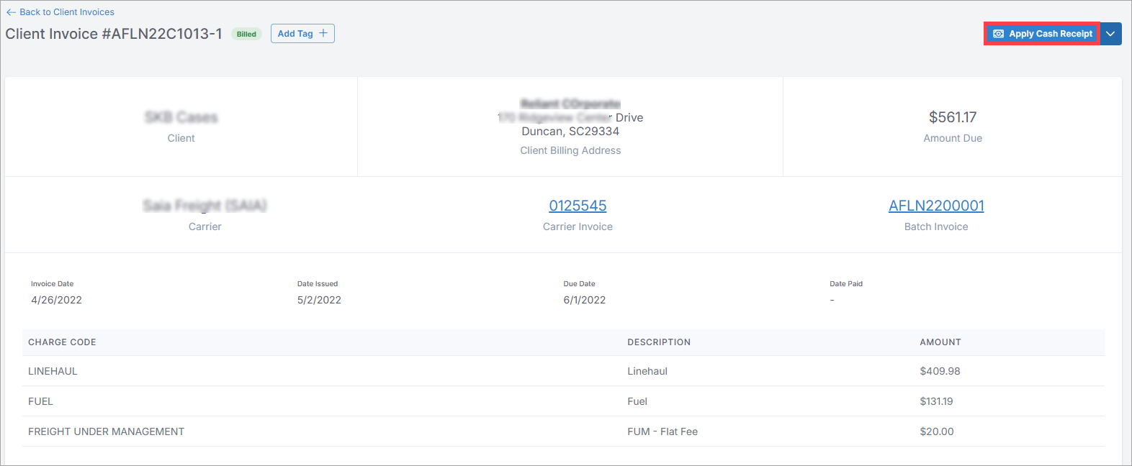Click the AMOUNT column header
Viewport: 1132px width, 466px height.
tap(940, 342)
